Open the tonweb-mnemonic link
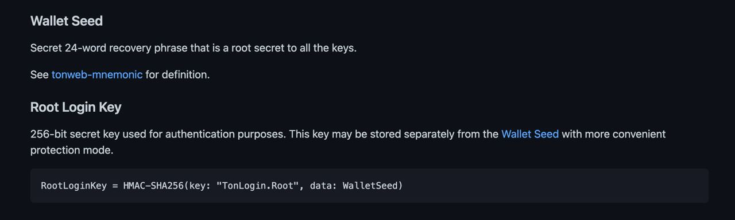The height and width of the screenshot is (220, 735). 97,74
